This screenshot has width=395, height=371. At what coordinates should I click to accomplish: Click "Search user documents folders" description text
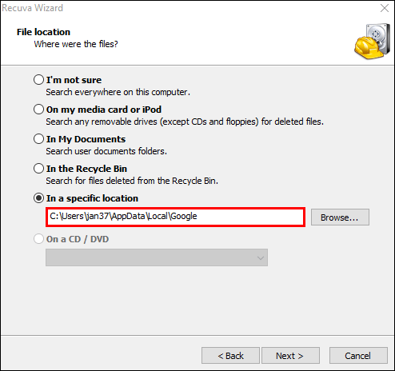pos(106,151)
